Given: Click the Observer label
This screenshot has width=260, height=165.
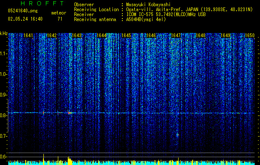Looking at the screenshot, I should pyautogui.click(x=84, y=5).
